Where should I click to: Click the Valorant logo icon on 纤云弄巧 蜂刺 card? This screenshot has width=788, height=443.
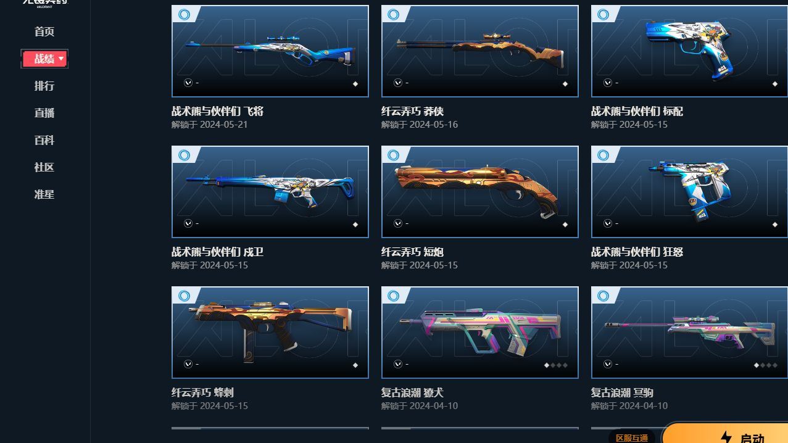pos(188,364)
